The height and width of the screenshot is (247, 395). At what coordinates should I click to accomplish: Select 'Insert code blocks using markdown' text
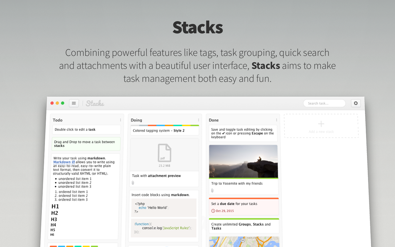161,195
